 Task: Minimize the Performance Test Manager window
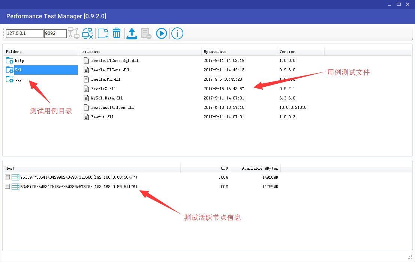tap(390, 5)
